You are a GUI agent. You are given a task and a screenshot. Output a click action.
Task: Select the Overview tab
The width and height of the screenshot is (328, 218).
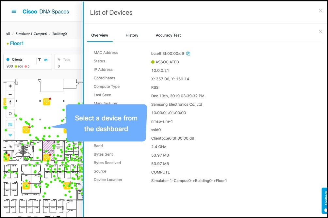click(100, 35)
